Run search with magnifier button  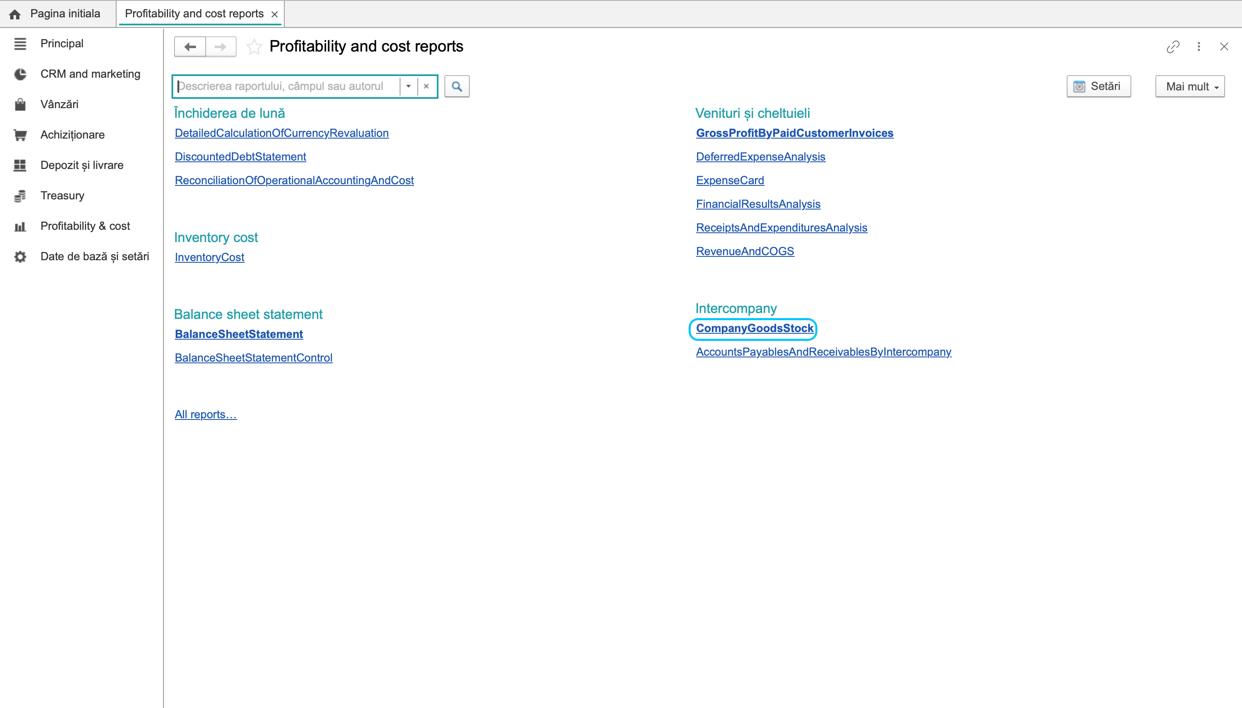457,87
